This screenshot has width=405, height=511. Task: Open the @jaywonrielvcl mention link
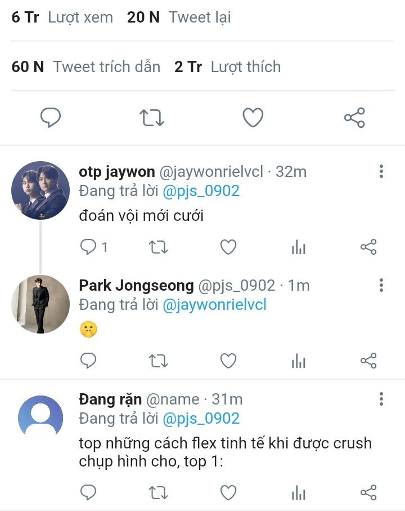click(214, 305)
